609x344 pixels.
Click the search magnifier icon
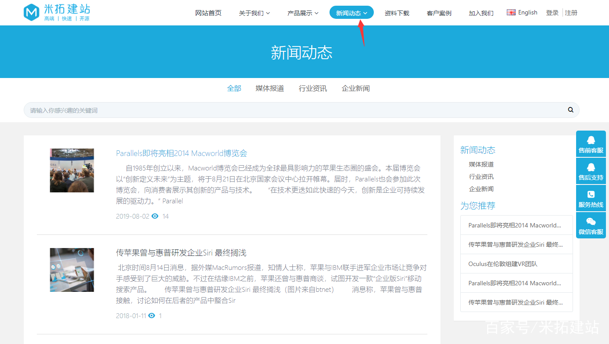(x=571, y=110)
